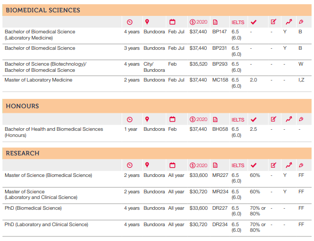Click the calendar intake icon in Honours section
Screen dimensions: 314x241
pyautogui.click(x=172, y=119)
